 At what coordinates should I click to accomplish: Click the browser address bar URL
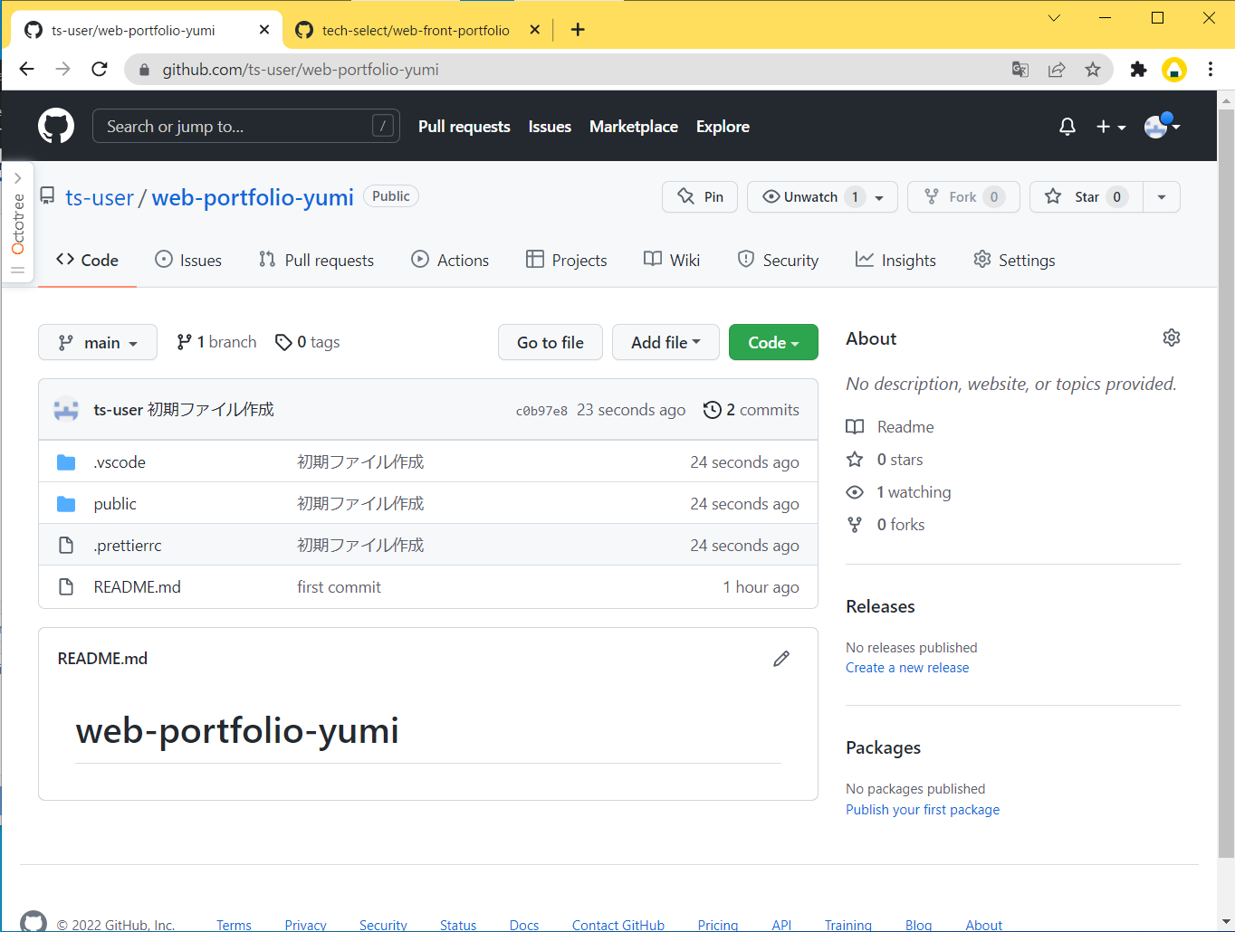click(x=301, y=70)
